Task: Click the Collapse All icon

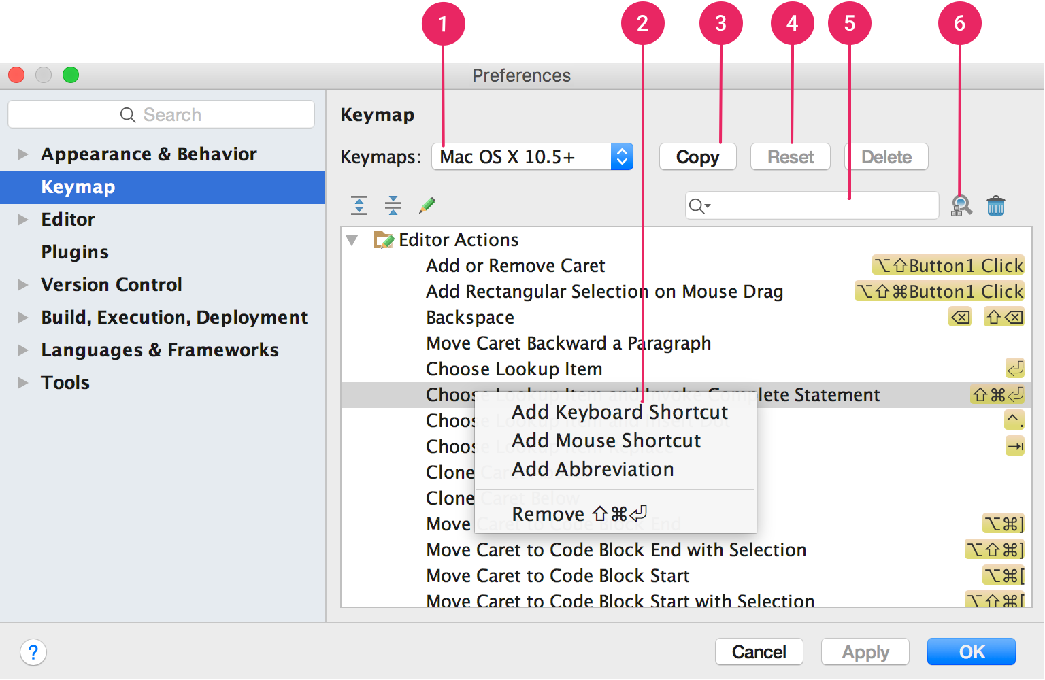Action: (x=393, y=205)
